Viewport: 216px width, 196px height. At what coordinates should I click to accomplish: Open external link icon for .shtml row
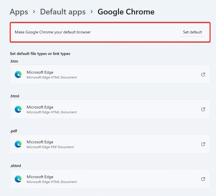click(x=203, y=179)
